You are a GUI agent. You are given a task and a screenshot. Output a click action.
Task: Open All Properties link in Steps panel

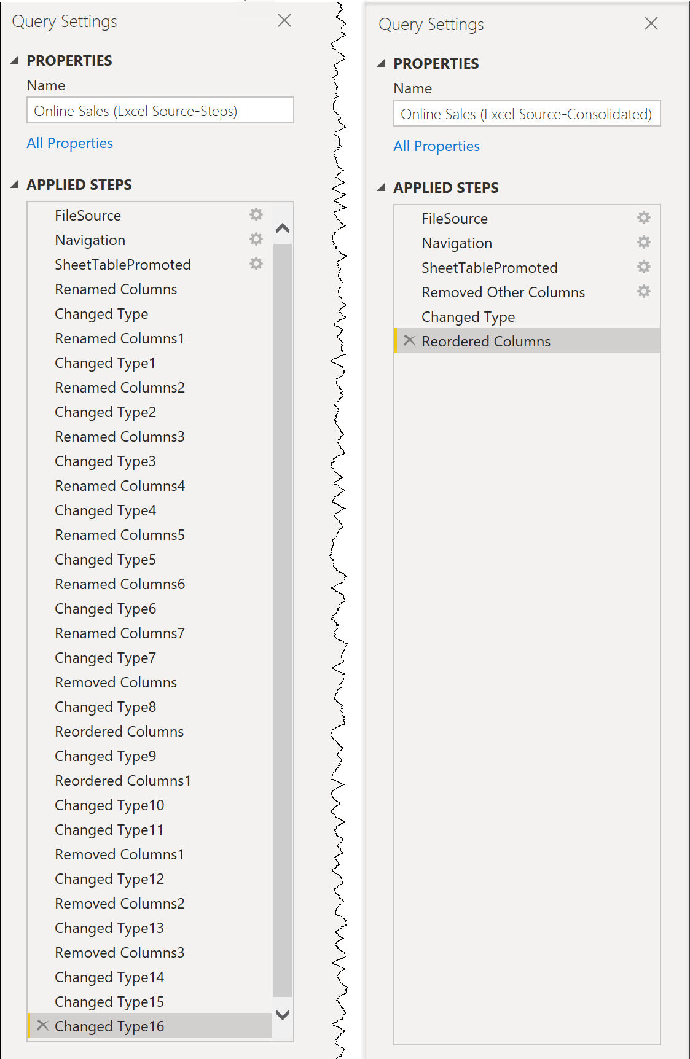(70, 143)
